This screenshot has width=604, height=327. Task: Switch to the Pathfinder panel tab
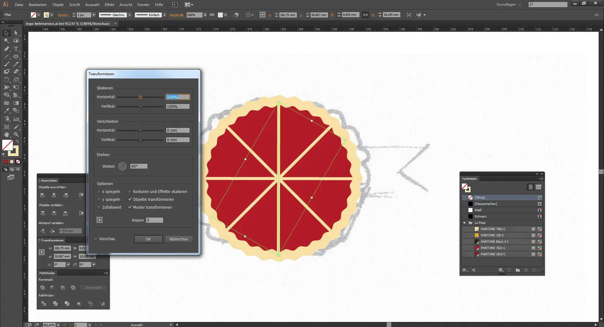47,273
